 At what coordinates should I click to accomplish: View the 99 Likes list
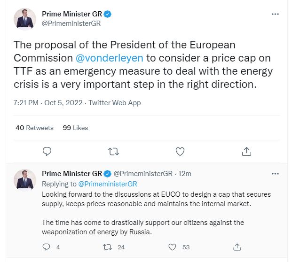75,127
